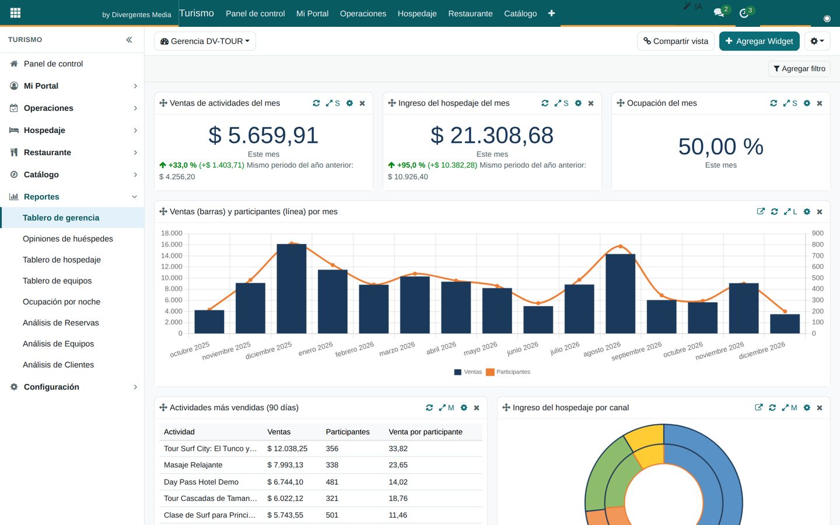Remove the Ocupación del mes widget
This screenshot has height=525, width=840.
pyautogui.click(x=820, y=103)
